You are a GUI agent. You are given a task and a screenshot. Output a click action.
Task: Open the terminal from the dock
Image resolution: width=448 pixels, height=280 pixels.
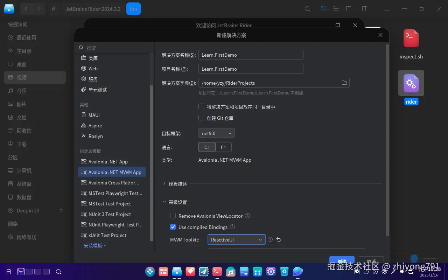(x=217, y=271)
